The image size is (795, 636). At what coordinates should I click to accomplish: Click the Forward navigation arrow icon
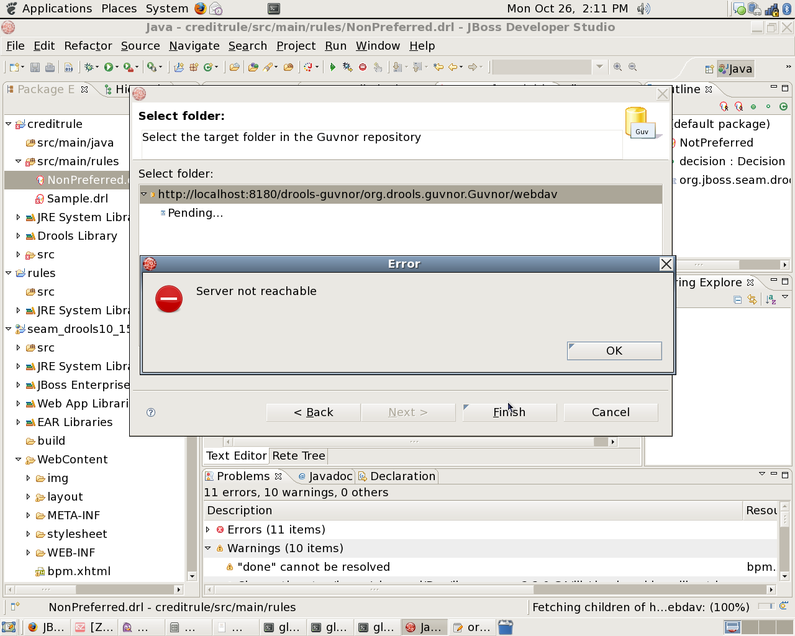[x=473, y=67]
